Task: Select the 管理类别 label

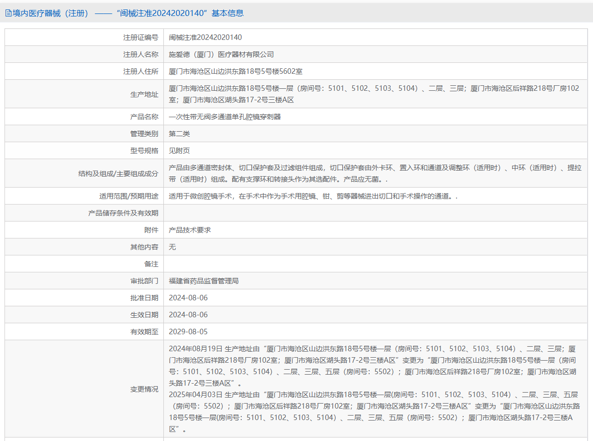Action: pyautogui.click(x=144, y=134)
